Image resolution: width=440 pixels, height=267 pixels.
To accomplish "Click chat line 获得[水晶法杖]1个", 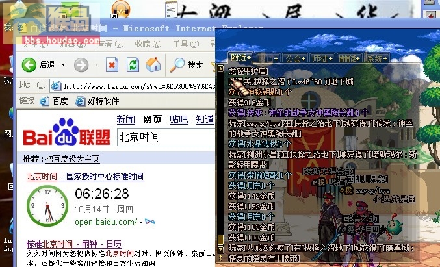I will tap(260, 144).
